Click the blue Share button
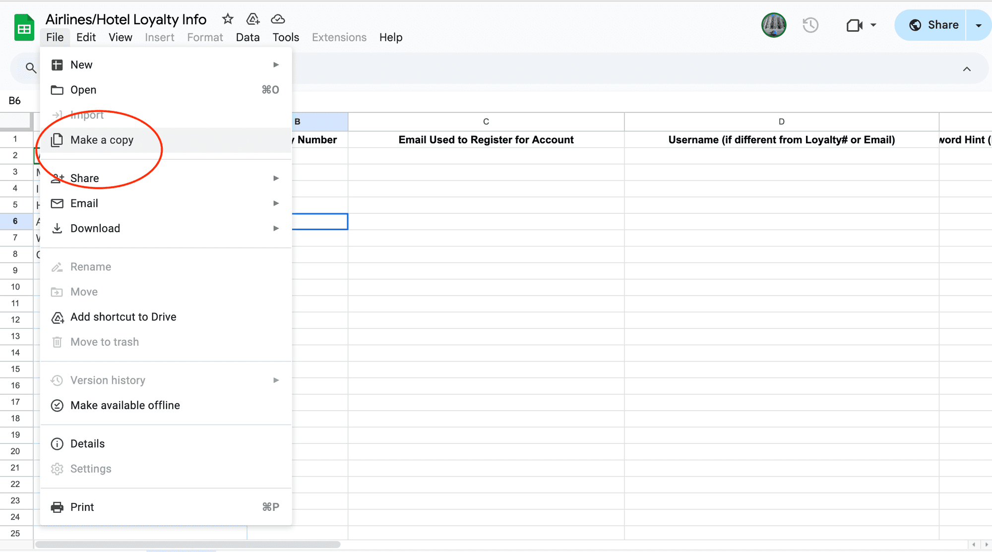992x552 pixels. coord(931,25)
